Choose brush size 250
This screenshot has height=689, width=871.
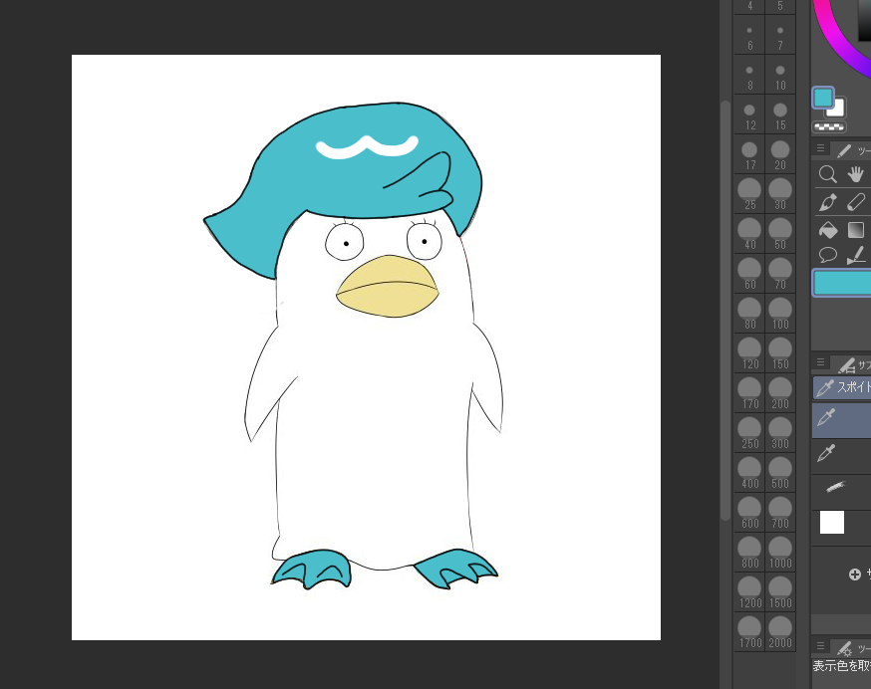(749, 433)
